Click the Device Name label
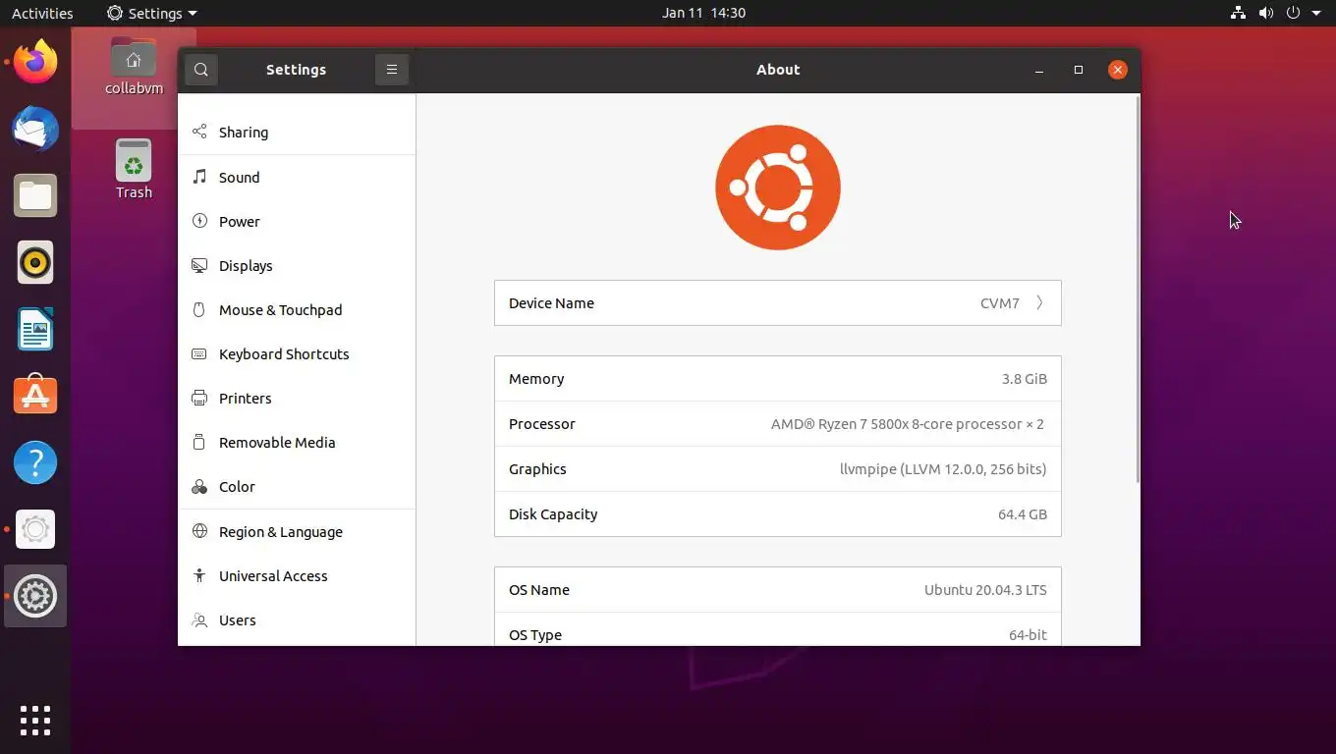Viewport: 1336px width, 754px height. [x=551, y=303]
